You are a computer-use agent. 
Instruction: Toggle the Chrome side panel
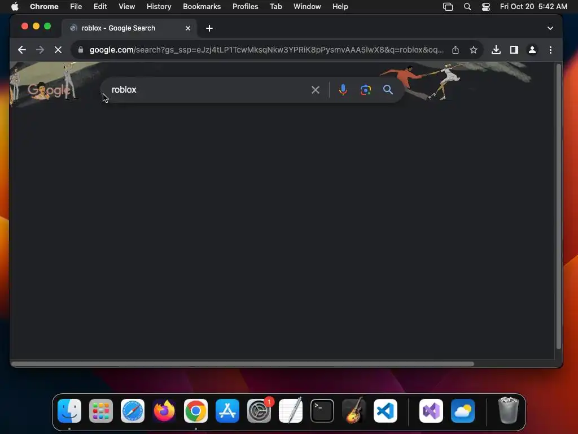(x=514, y=50)
